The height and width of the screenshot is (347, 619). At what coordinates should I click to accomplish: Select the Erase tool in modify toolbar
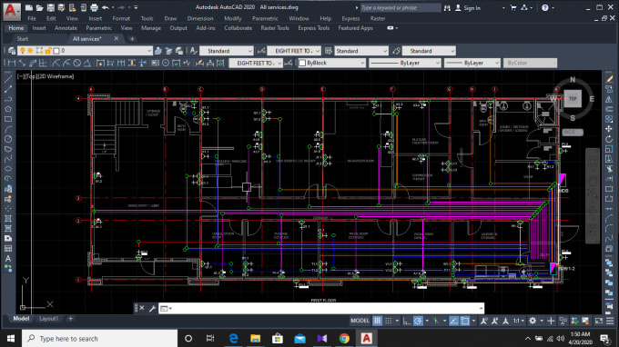(609, 79)
